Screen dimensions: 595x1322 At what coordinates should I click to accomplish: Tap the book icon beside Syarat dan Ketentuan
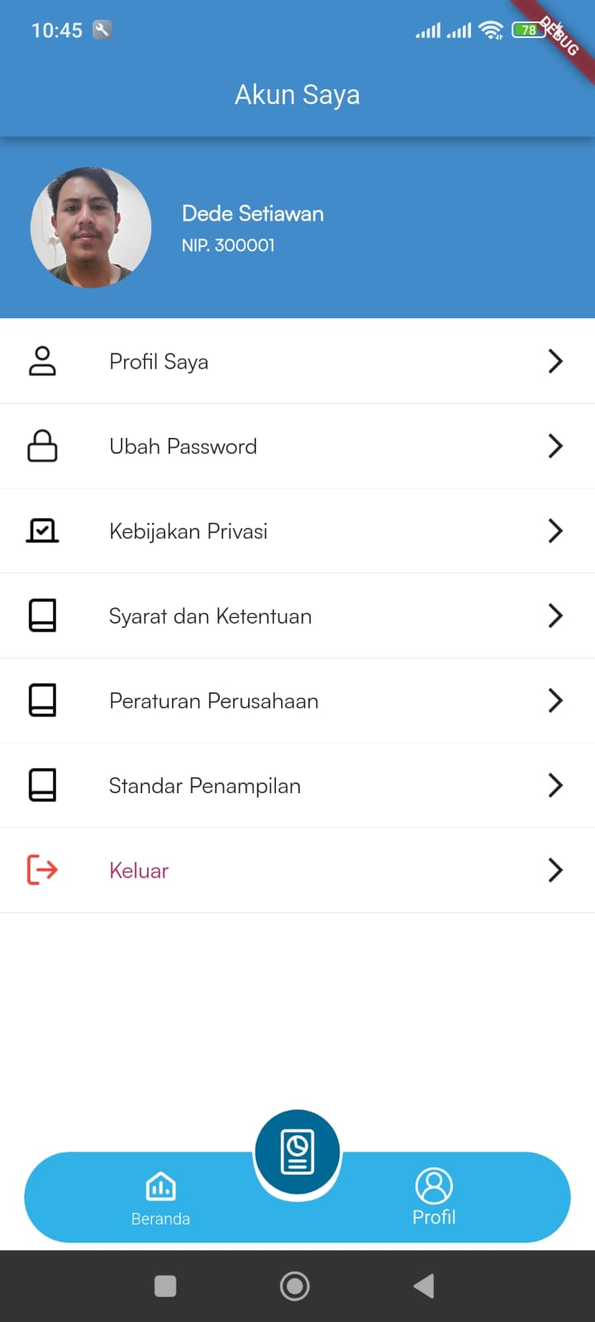pyautogui.click(x=42, y=616)
